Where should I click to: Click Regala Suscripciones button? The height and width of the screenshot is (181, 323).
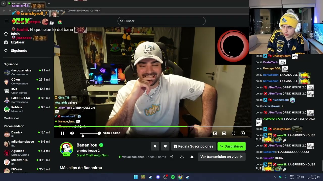point(194,146)
